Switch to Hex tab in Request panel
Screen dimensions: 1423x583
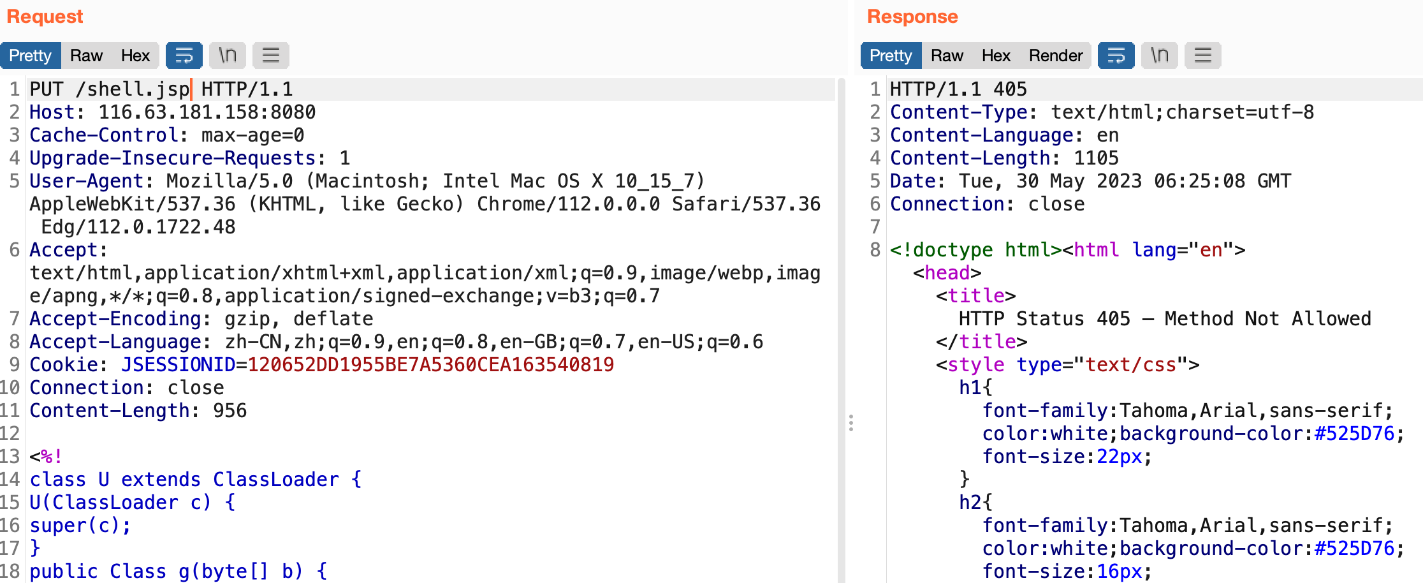[135, 55]
